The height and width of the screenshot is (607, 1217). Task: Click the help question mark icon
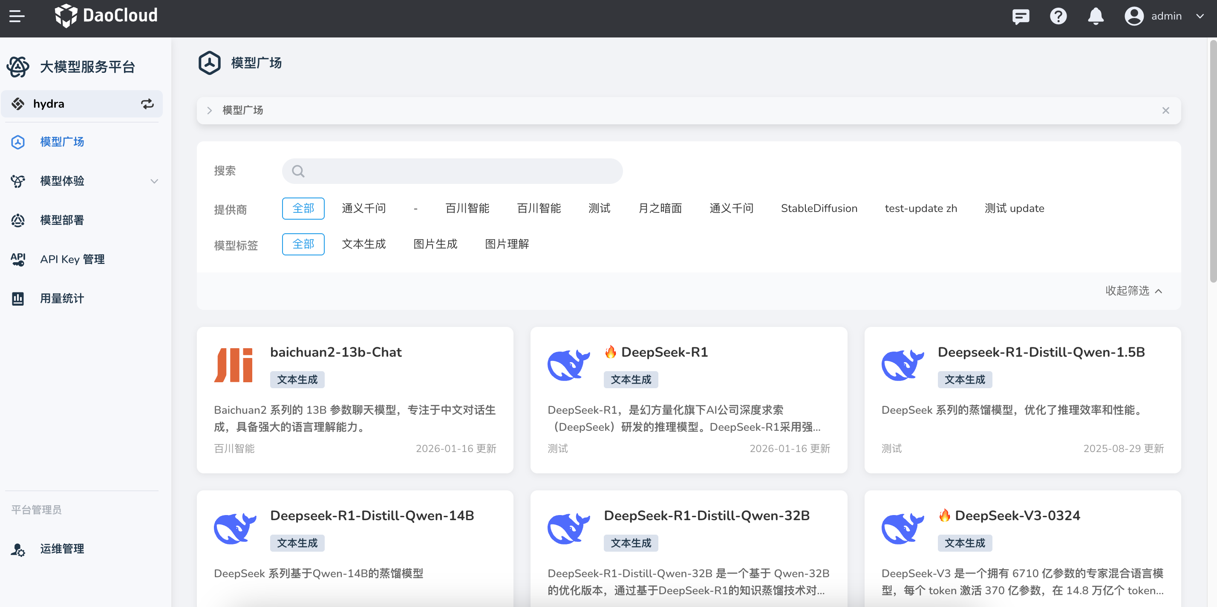pos(1058,17)
